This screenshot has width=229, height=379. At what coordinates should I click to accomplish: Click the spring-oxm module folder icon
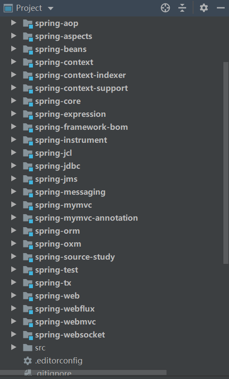[x=28, y=244]
